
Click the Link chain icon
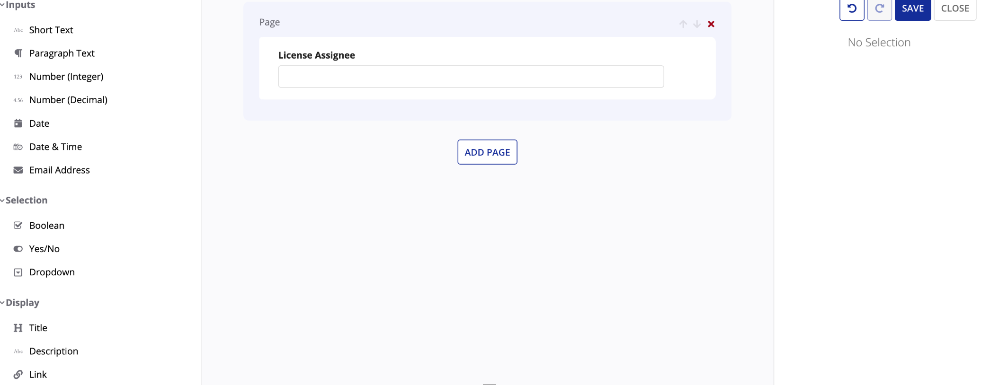coord(18,375)
